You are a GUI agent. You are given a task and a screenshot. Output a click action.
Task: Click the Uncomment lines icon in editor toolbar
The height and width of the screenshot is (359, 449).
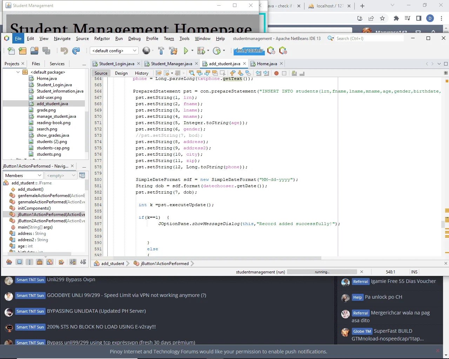coord(302,73)
